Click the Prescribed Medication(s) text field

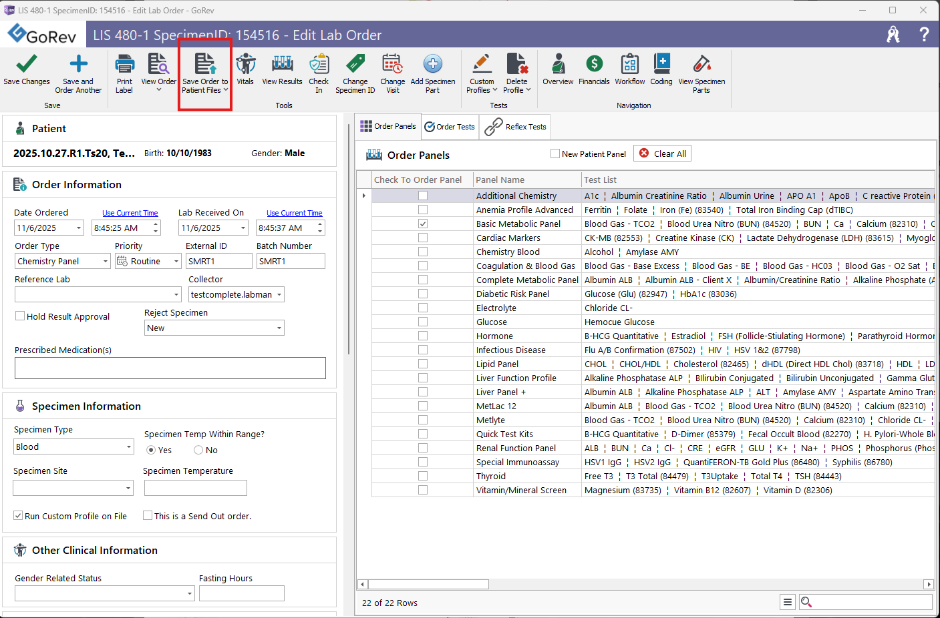(x=170, y=368)
